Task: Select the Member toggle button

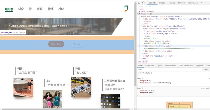Action: pos(56,44)
